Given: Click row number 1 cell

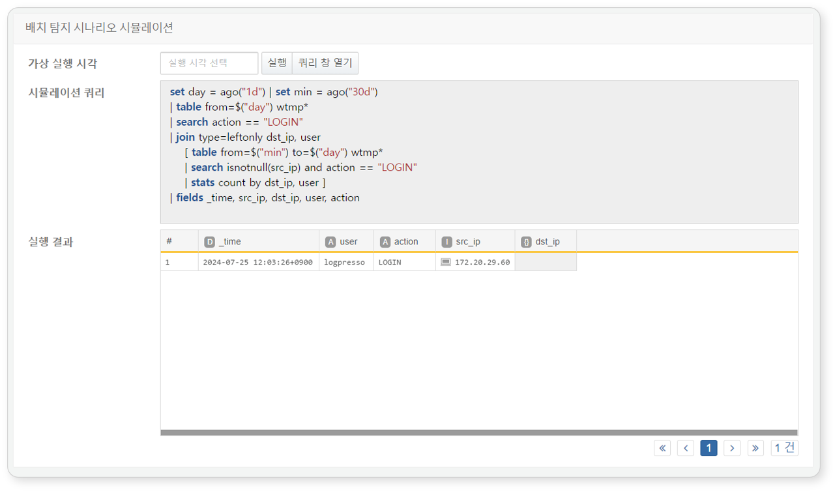Looking at the screenshot, I should tap(179, 262).
